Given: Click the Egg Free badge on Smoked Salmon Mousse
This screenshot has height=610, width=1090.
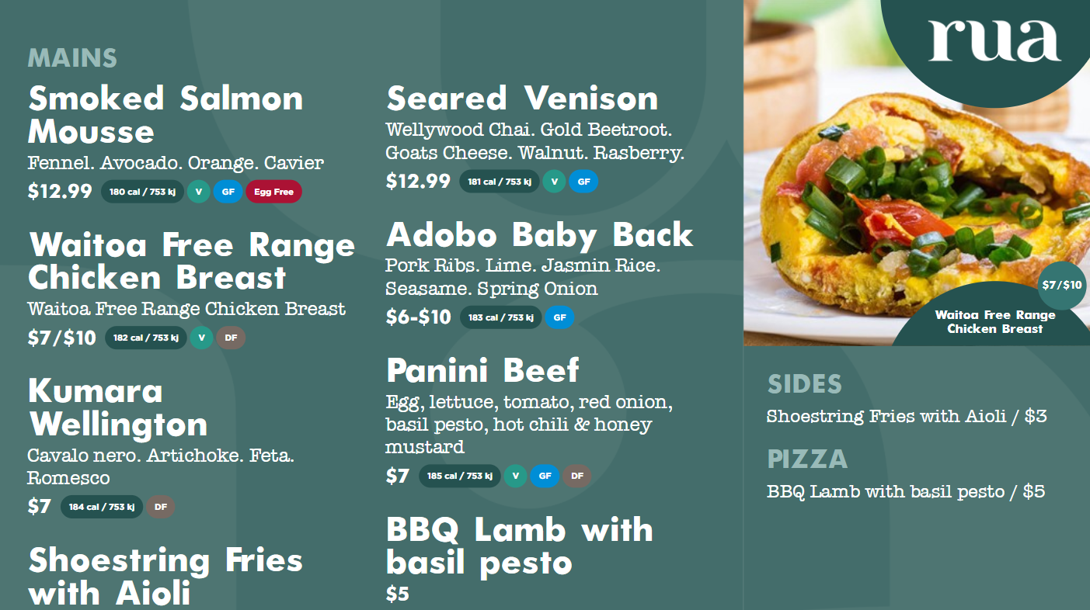Looking at the screenshot, I should tap(273, 192).
